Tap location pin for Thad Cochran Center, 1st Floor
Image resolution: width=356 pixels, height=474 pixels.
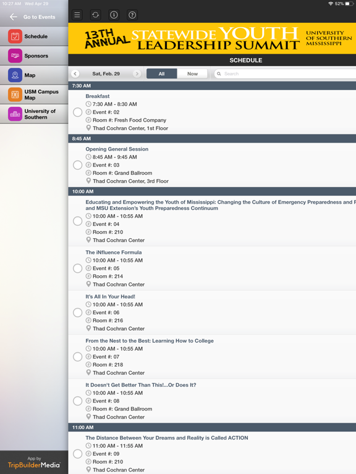pyautogui.click(x=88, y=128)
